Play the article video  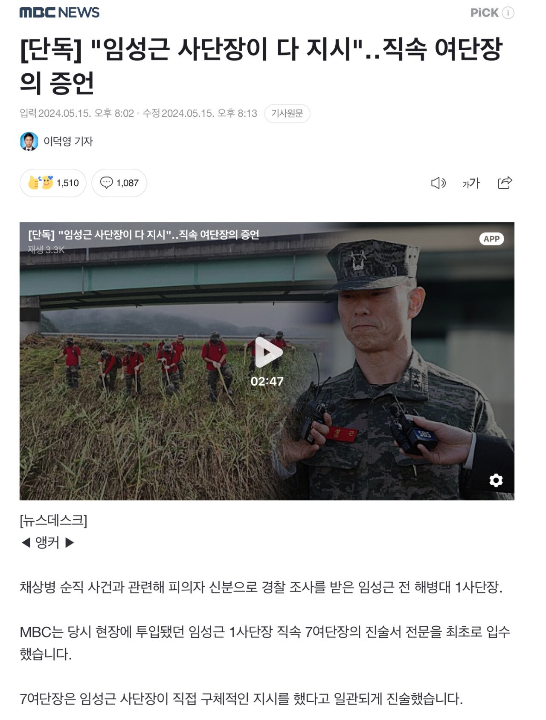267,352
